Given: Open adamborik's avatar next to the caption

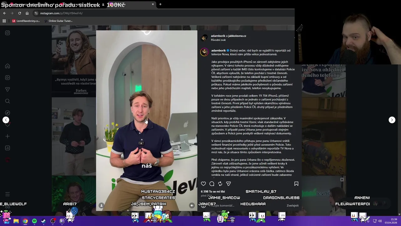Looking at the screenshot, I should [x=204, y=52].
